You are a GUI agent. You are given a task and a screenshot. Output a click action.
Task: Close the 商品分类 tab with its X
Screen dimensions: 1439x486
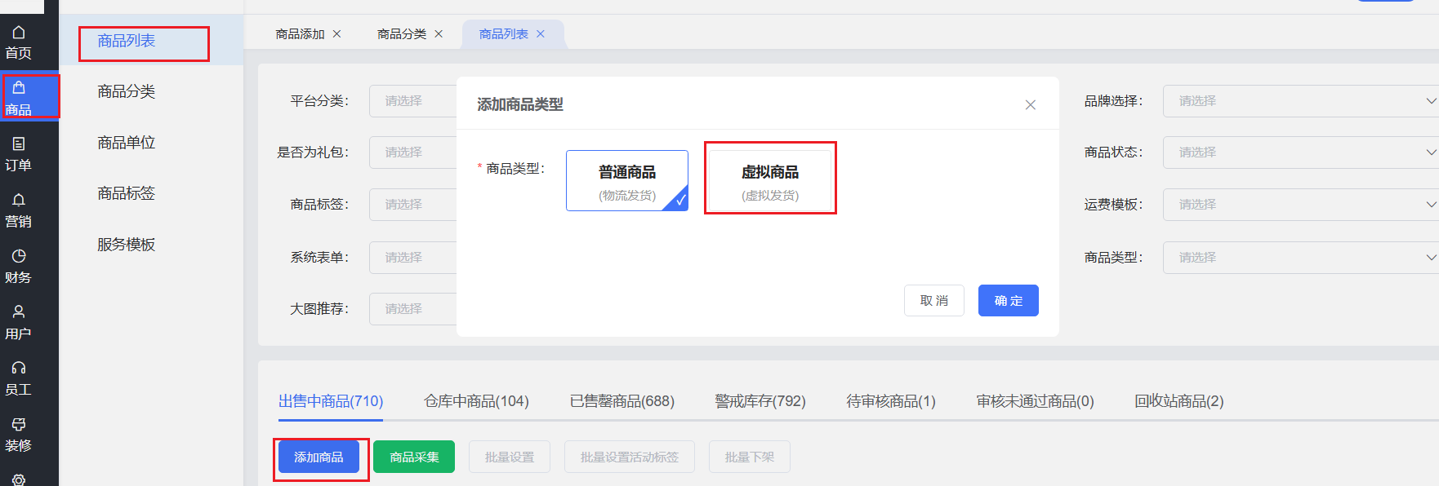tap(439, 34)
